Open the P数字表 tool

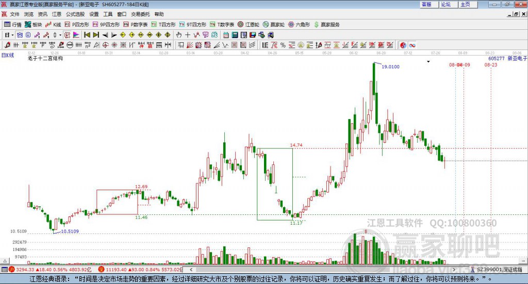click(x=136, y=25)
